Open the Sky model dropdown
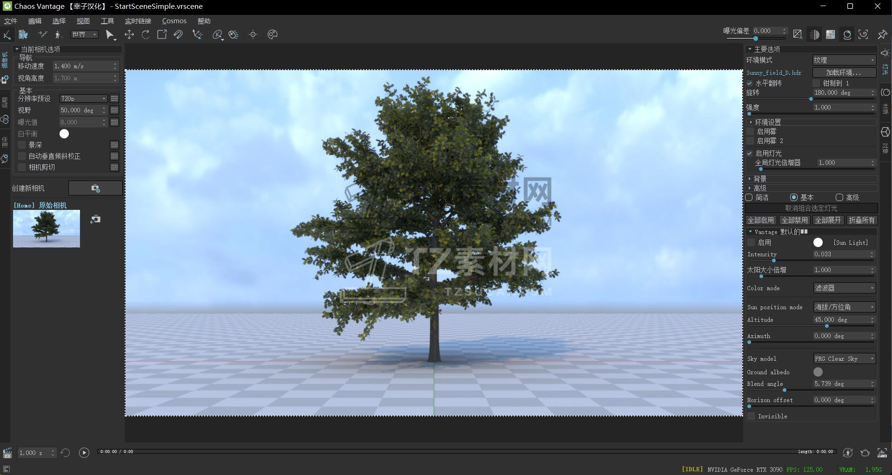Viewport: 892px width, 475px height. [x=844, y=358]
